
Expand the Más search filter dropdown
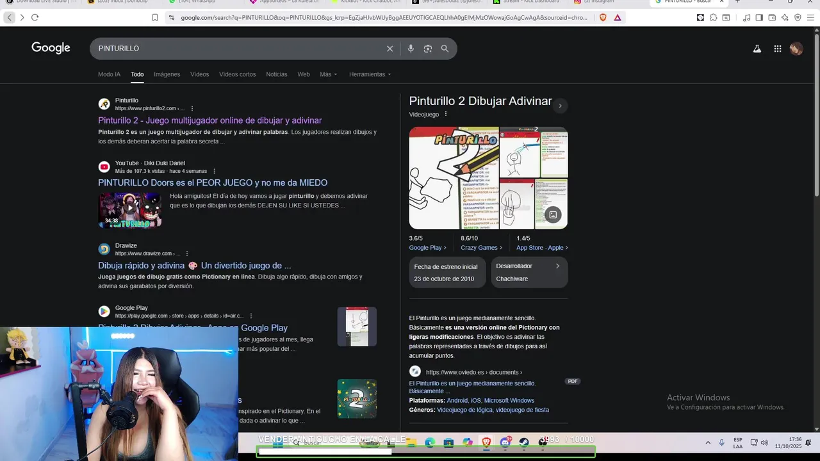[327, 74]
